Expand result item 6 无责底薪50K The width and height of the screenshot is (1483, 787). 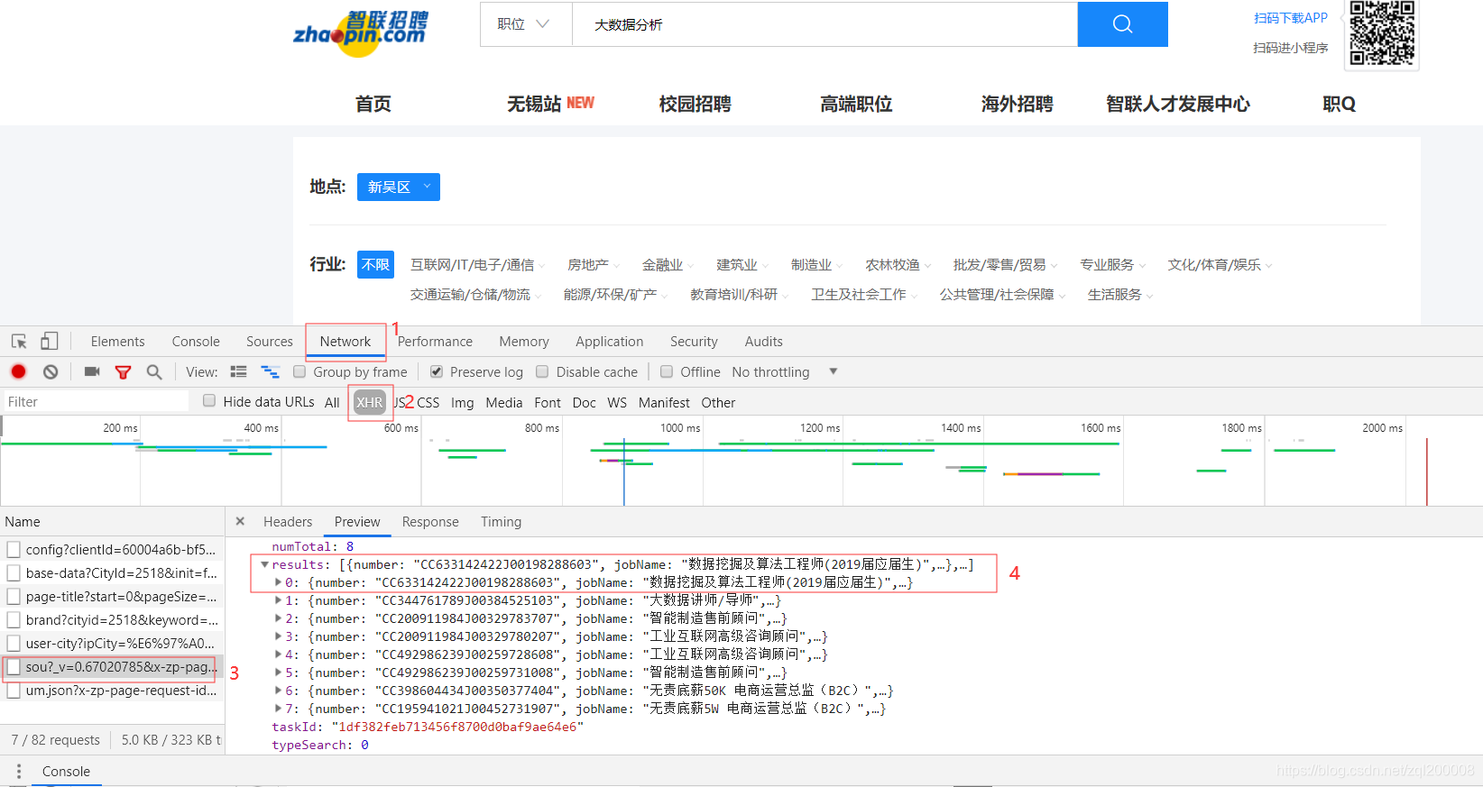279,691
